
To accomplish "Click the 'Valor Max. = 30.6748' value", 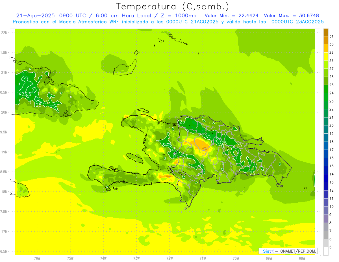I will (291, 16).
